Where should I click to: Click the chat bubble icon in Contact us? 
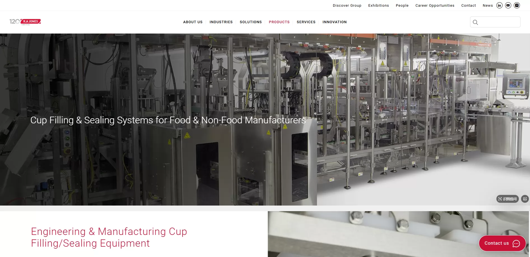pos(516,243)
